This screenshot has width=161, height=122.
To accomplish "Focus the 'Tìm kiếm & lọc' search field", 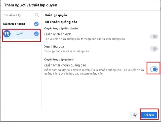I will [21, 15].
